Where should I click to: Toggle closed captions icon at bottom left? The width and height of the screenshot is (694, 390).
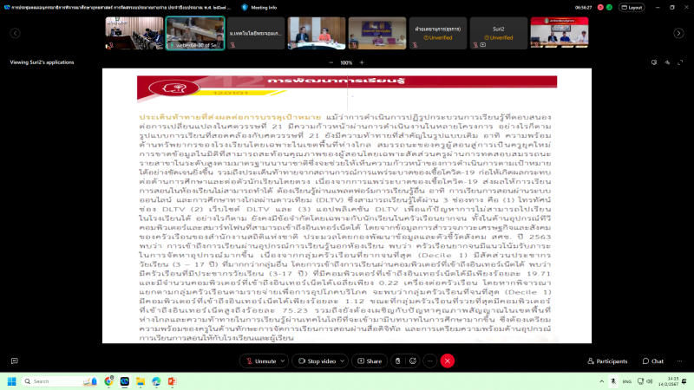pyautogui.click(x=15, y=361)
